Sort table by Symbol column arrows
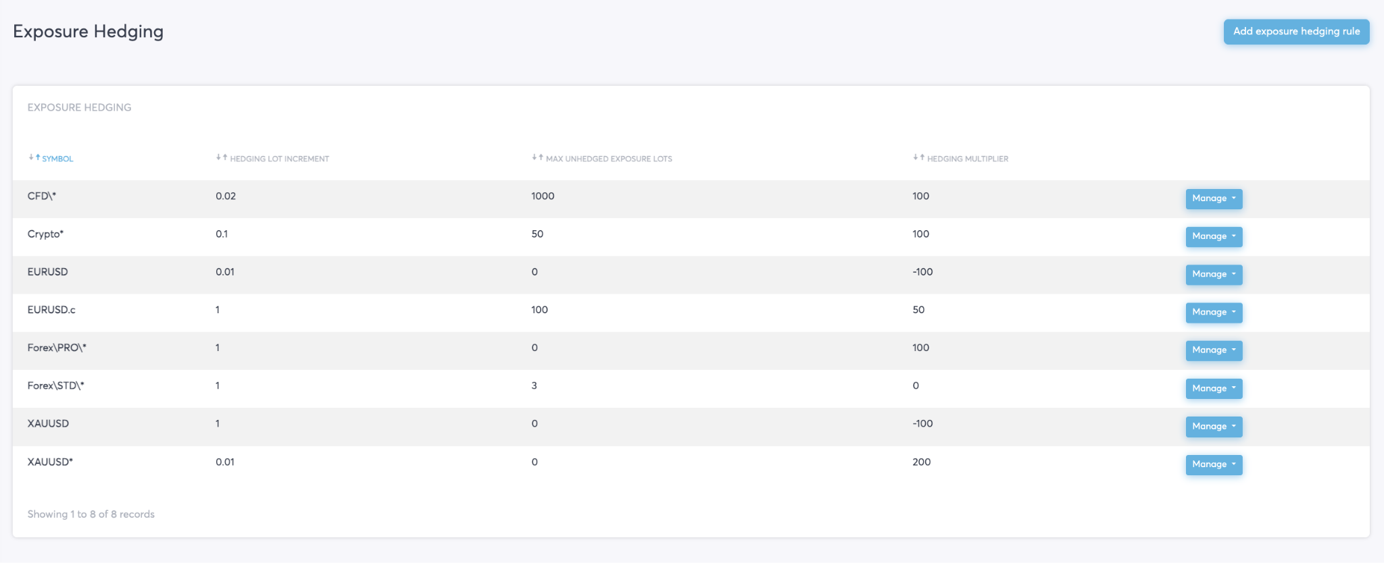Viewport: 1384px width, 563px height. (x=34, y=157)
